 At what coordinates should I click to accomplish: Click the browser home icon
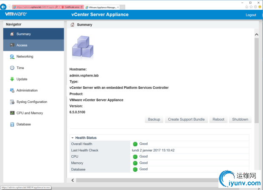246,7
